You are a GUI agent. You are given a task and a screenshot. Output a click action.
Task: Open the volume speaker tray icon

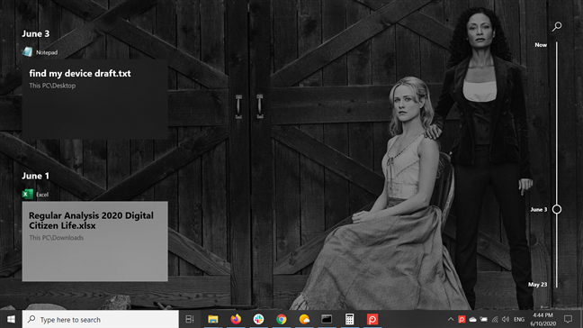(506, 319)
